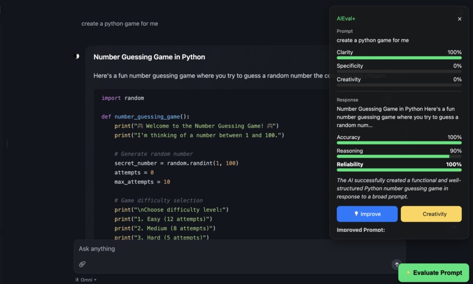473x284 pixels.
Task: Click the 'attempts = 0' code line
Action: 134,173
